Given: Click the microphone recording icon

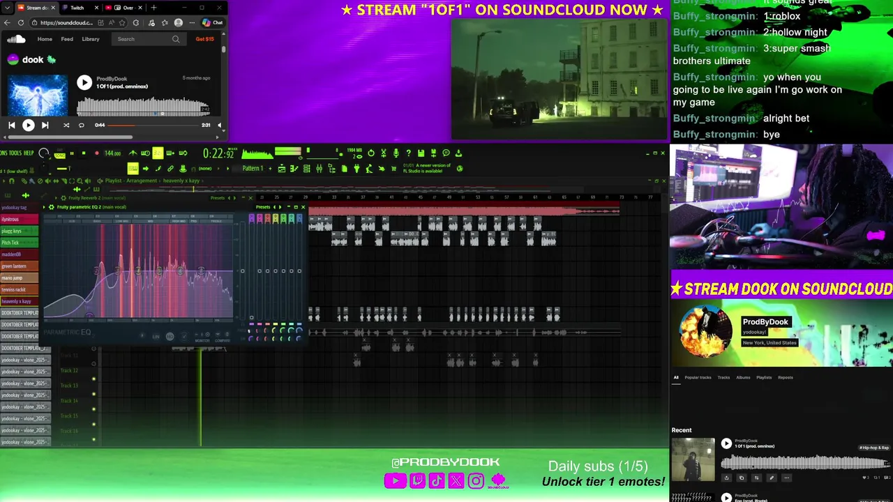Looking at the screenshot, I should point(396,153).
